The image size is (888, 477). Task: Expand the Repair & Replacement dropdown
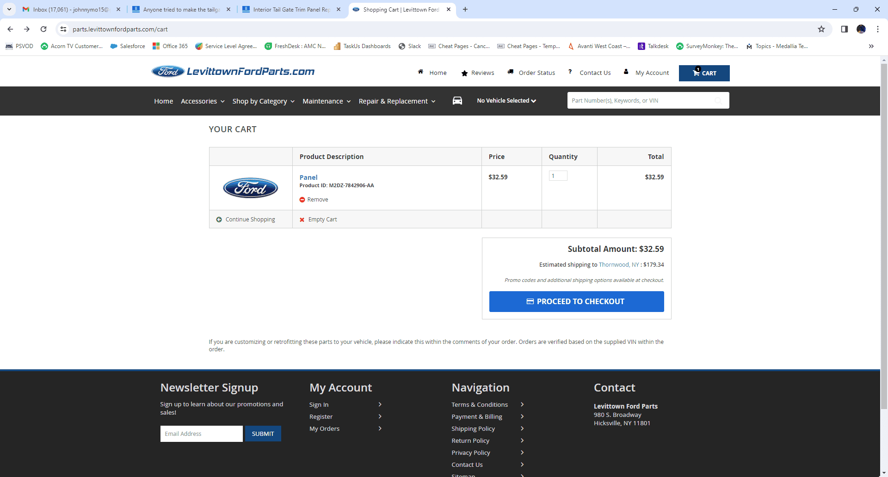[397, 101]
